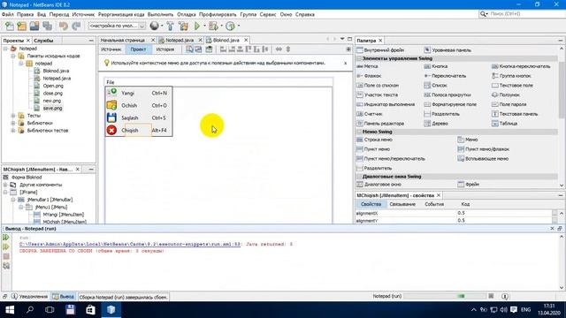Click the New Project toolbar icon

21,26
